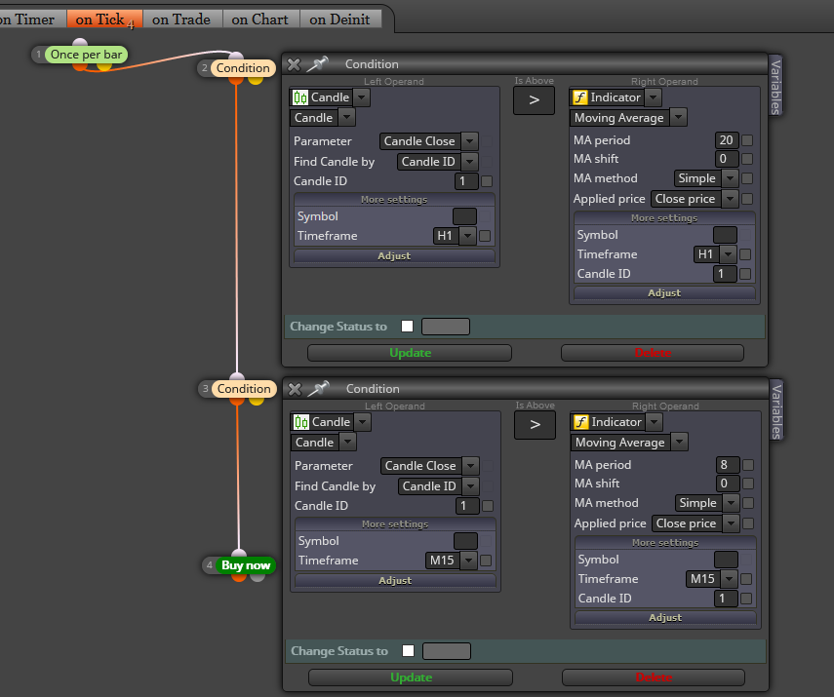Click the lower Change Status to color field

pyautogui.click(x=446, y=651)
